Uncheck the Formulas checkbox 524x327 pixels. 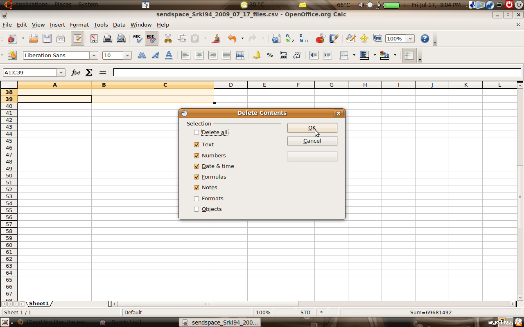(196, 177)
